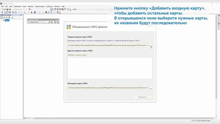The height and width of the screenshot is (124, 220).
Task: Open an existing map document
Action: pyautogui.click(x=5, y=9)
